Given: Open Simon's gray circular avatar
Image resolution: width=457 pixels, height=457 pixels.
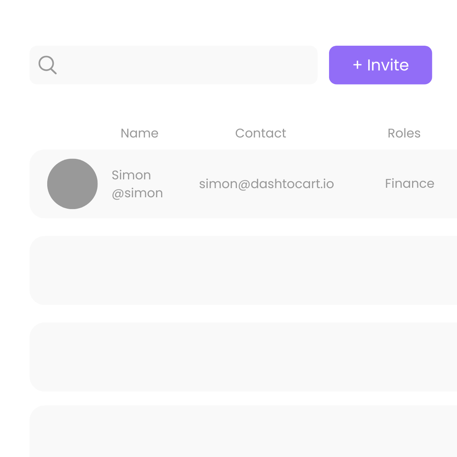Looking at the screenshot, I should point(72,184).
